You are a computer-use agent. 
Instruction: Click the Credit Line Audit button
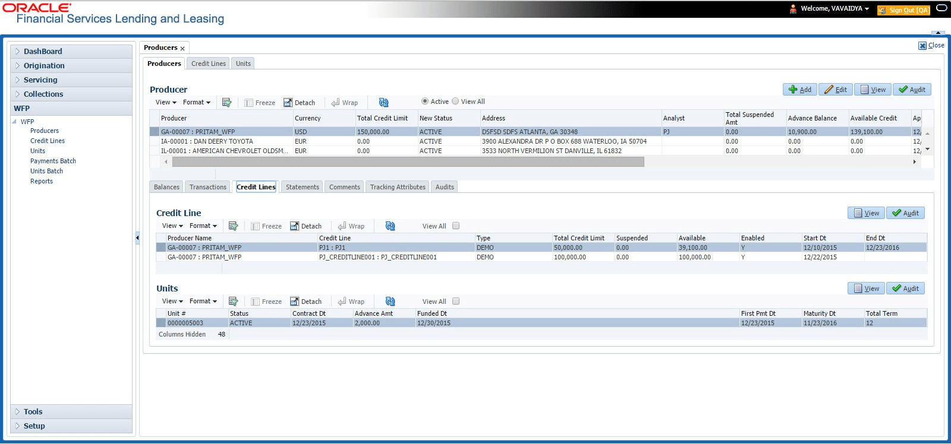click(905, 213)
